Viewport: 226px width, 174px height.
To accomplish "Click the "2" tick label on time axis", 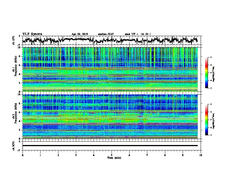I will [58, 155].
